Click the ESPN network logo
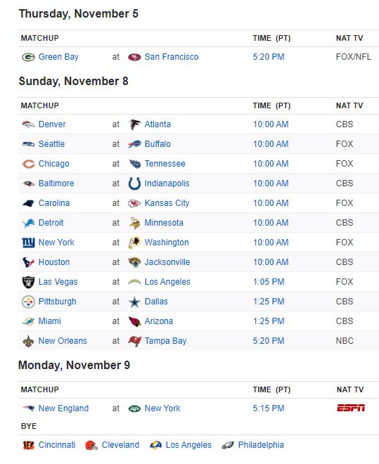The height and width of the screenshot is (464, 379). tap(351, 408)
